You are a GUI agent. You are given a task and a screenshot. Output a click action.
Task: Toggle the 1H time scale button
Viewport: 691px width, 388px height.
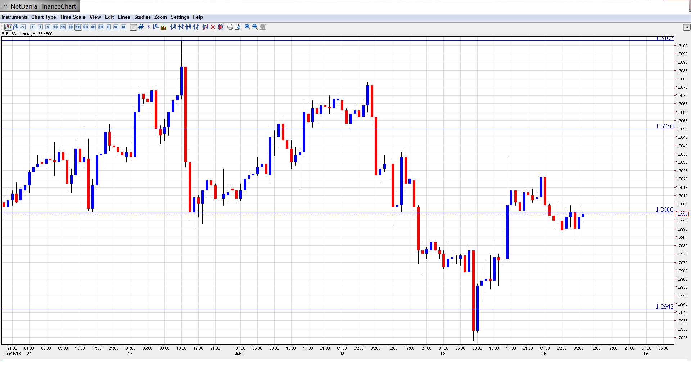(x=78, y=27)
